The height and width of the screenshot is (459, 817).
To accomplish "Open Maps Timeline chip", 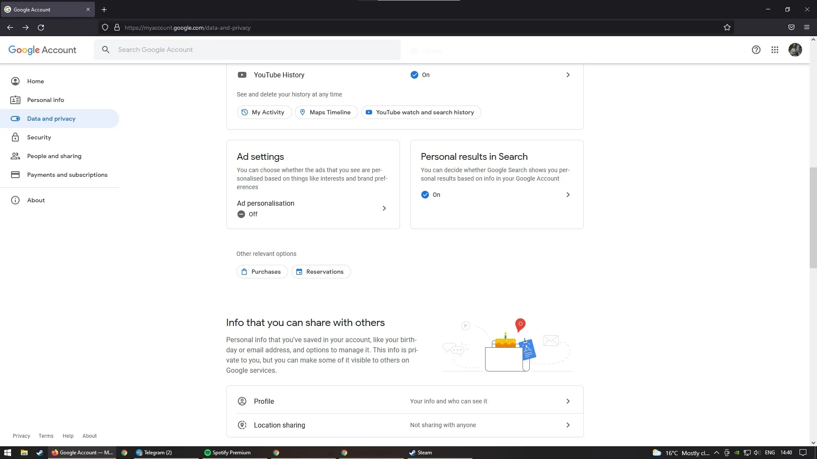I will point(326,112).
